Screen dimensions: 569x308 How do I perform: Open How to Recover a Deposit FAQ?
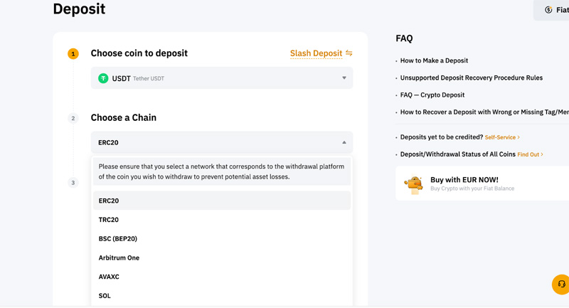484,112
